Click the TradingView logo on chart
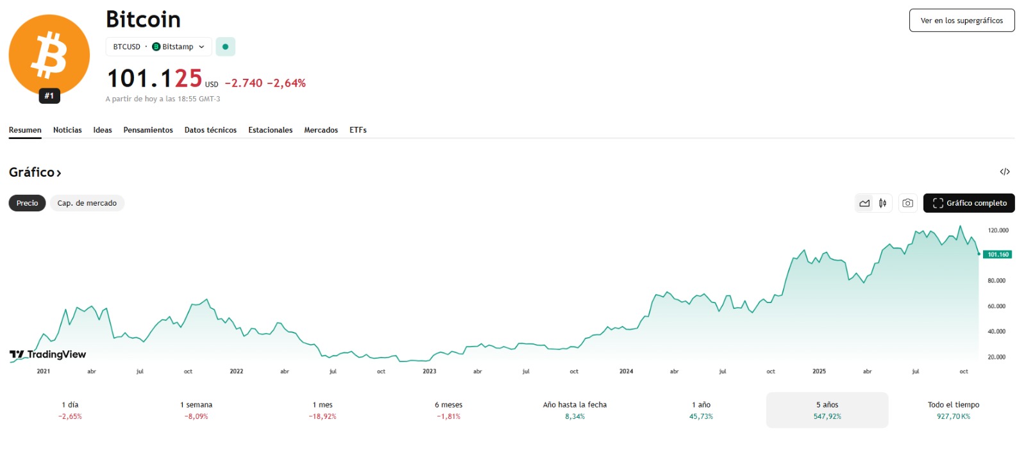The width and height of the screenshot is (1026, 460). (x=48, y=354)
